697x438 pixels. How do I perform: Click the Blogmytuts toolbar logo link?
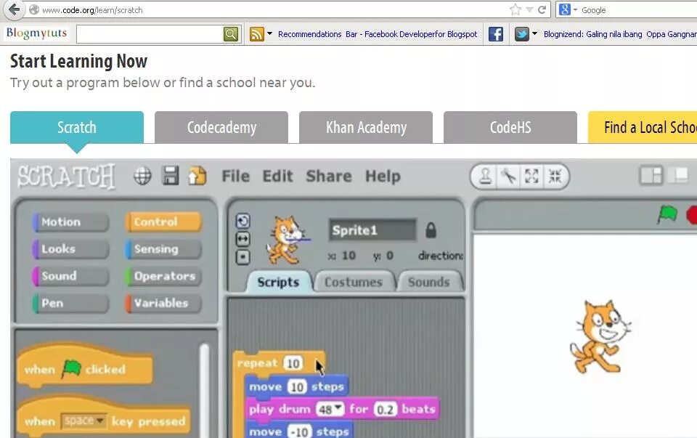click(36, 33)
